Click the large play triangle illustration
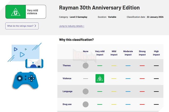The width and height of the screenshot is (169, 112). coord(22,55)
